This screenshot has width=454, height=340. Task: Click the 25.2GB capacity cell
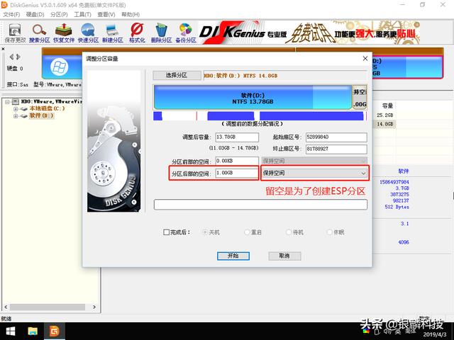click(384, 115)
